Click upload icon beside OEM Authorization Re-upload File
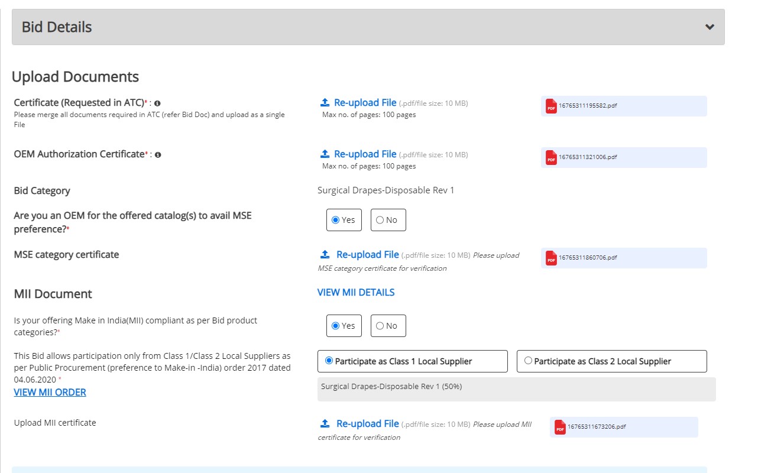 pos(325,153)
